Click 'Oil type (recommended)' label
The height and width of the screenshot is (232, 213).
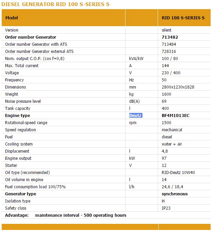[27, 173]
